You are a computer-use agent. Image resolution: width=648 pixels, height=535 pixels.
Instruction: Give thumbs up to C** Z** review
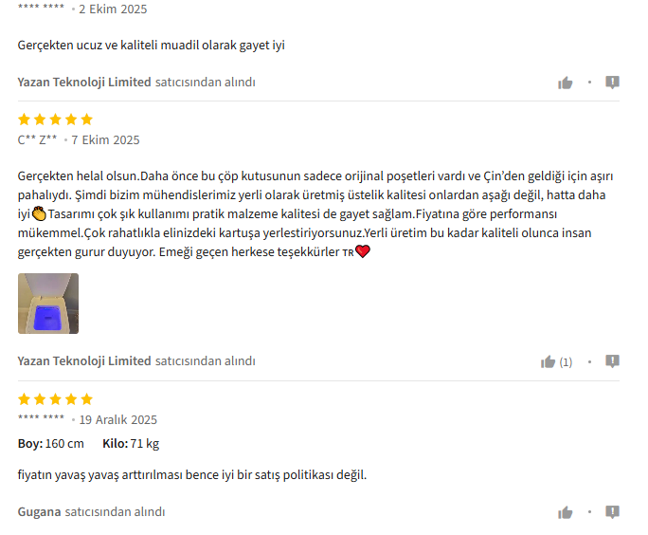tap(548, 362)
